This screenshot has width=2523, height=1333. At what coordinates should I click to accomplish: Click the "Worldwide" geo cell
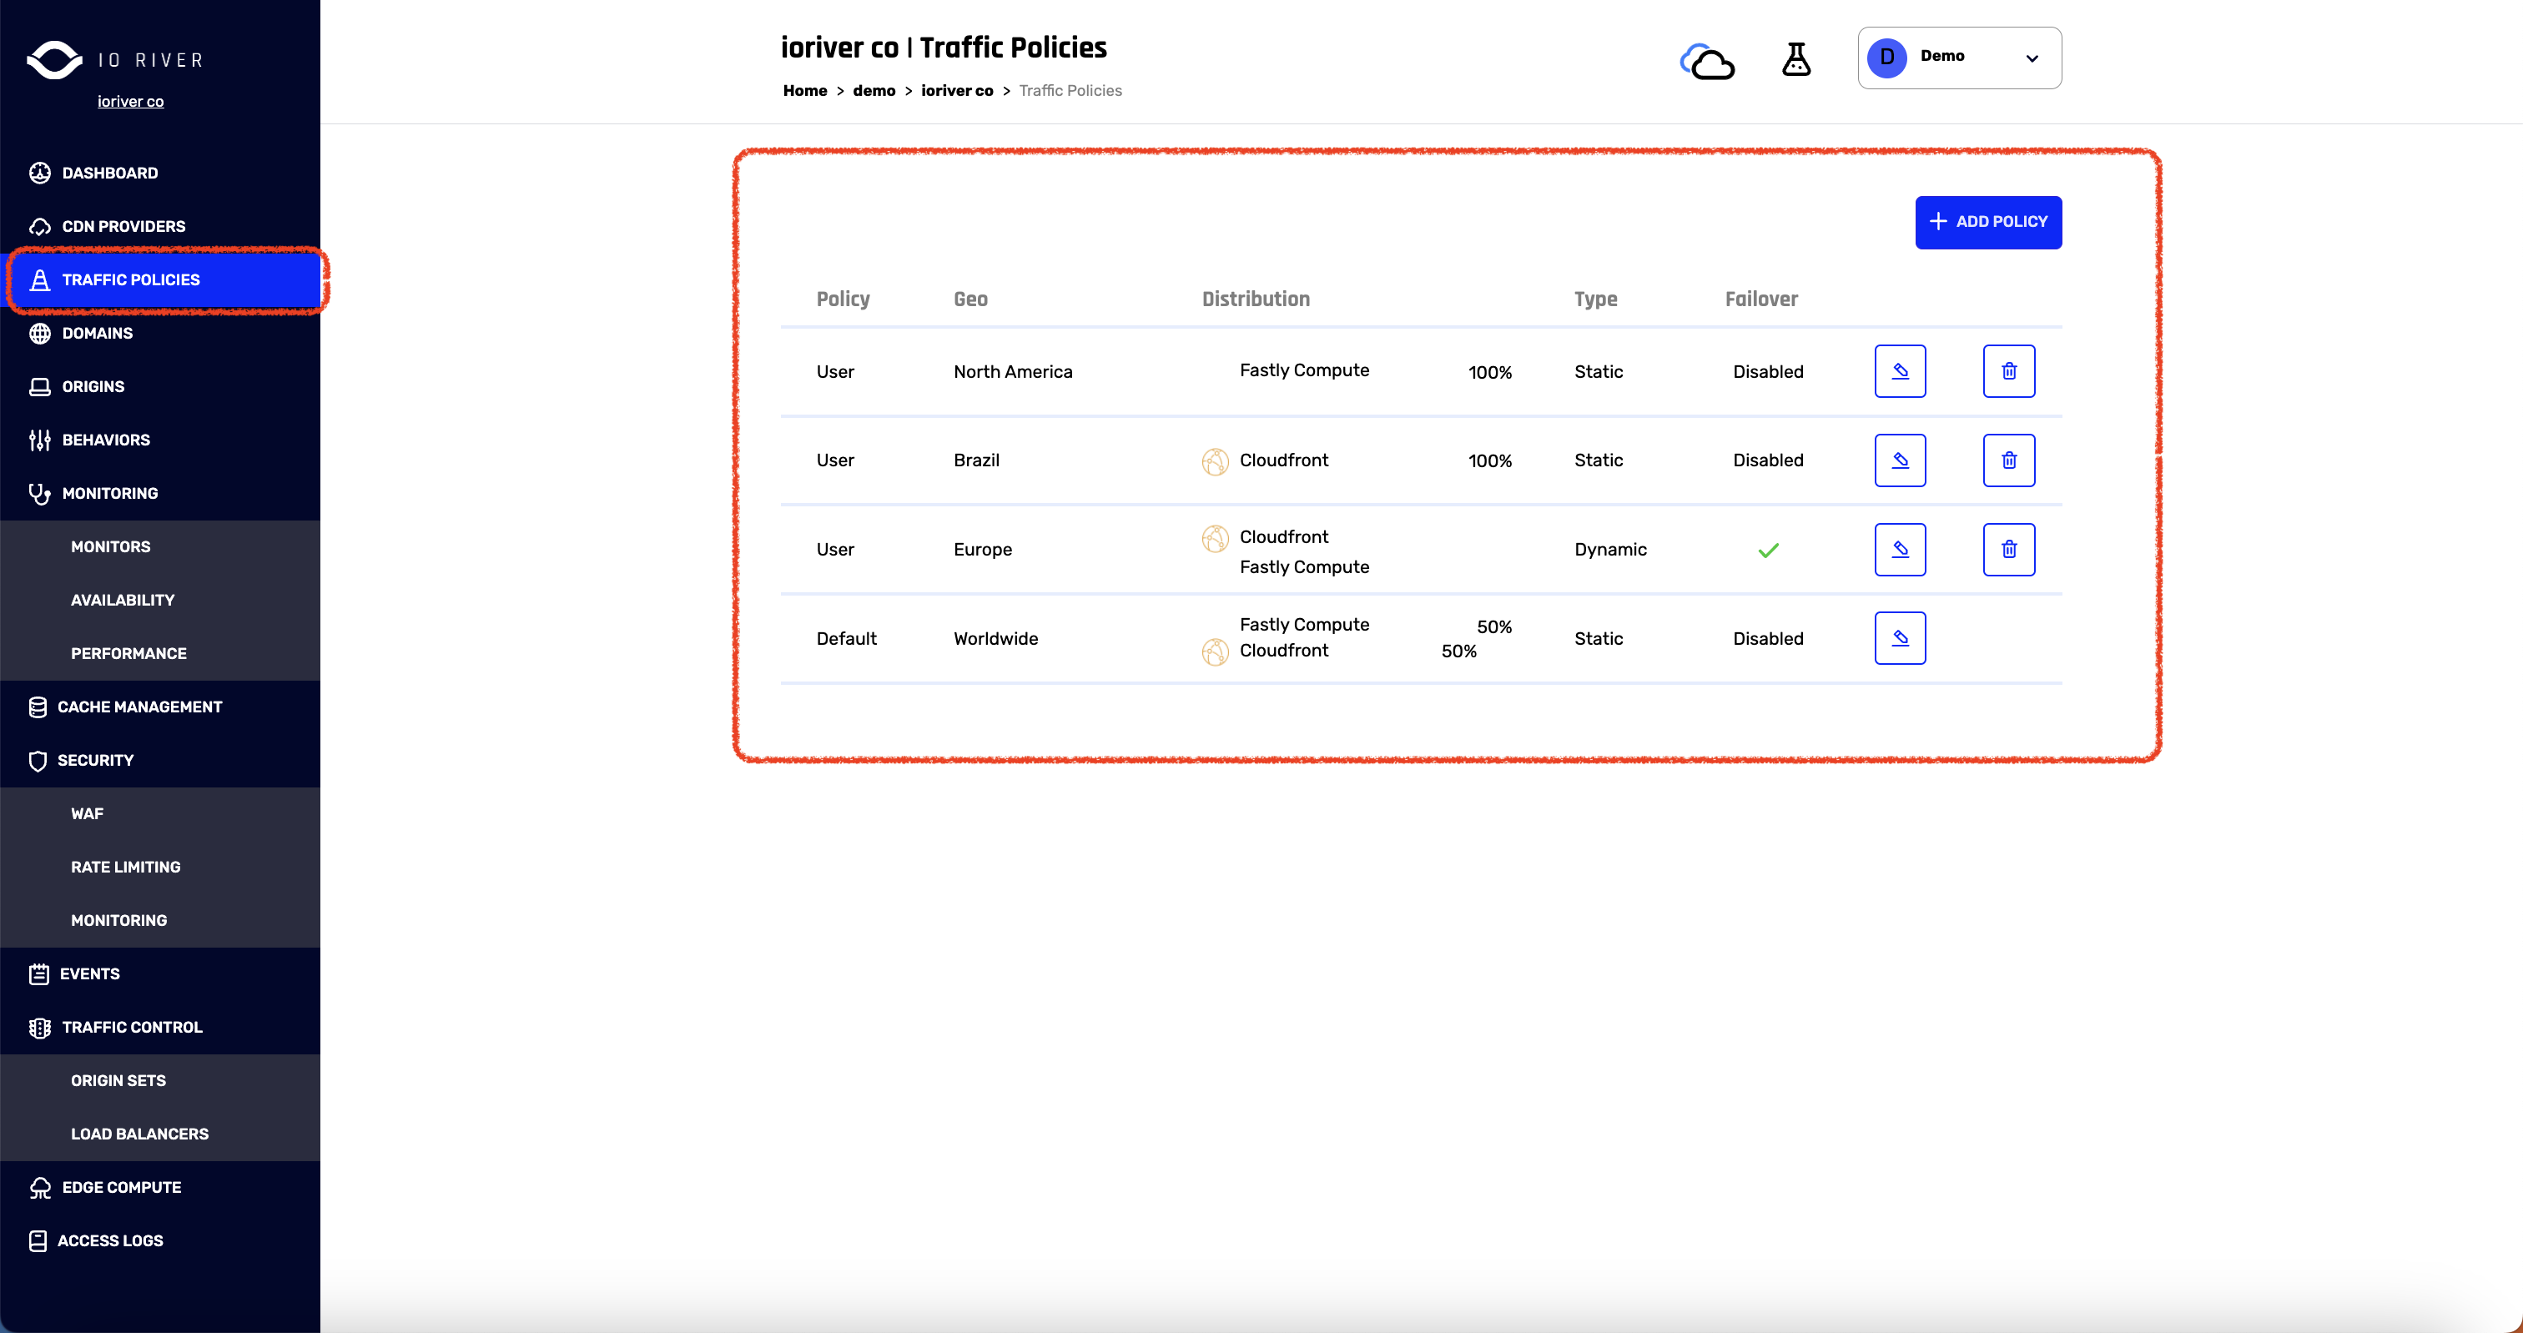(x=995, y=639)
